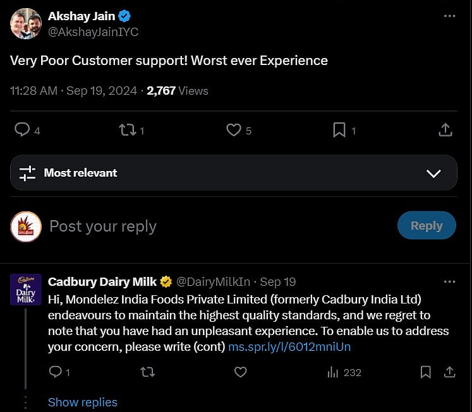The image size is (472, 412).
Task: Open Akshay Jain's profile picture
Action: click(26, 23)
